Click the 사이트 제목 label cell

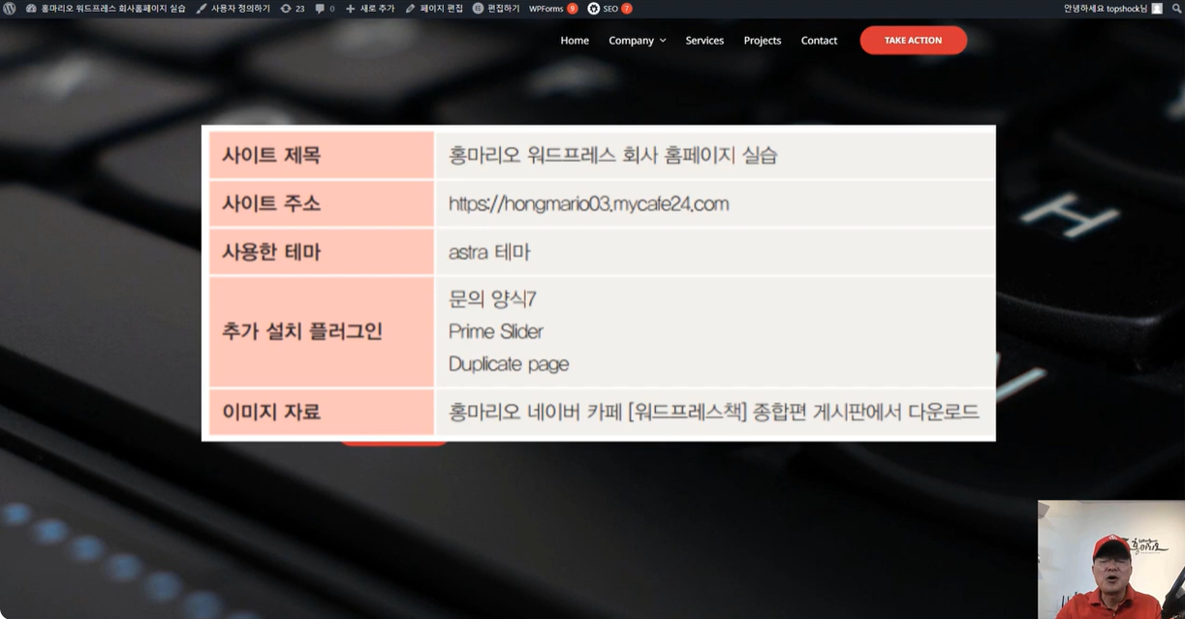(321, 155)
